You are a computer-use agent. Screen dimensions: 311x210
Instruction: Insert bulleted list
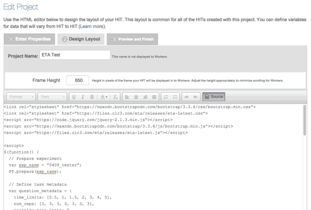175,97
